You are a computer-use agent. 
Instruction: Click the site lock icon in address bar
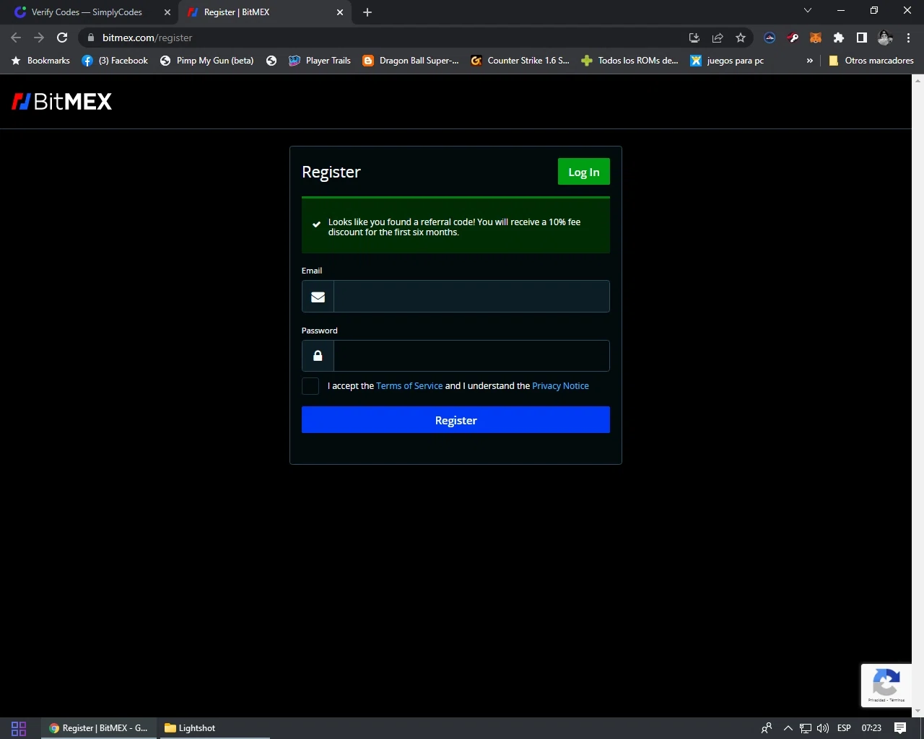click(90, 38)
